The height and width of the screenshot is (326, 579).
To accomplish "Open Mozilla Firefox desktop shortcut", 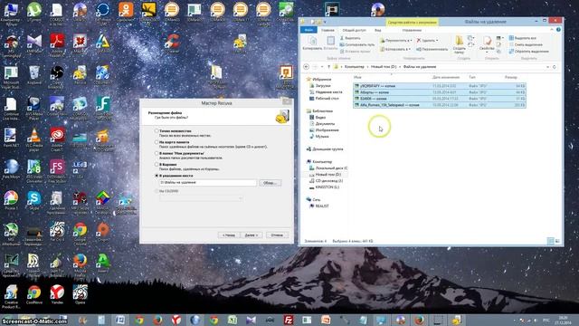I will coord(81,264).
